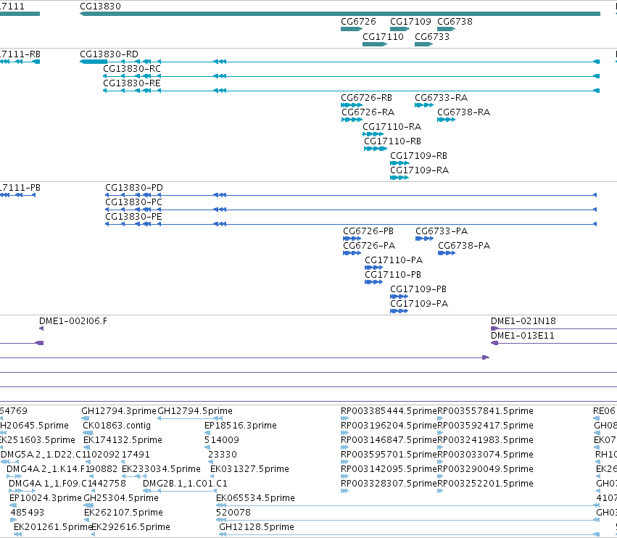Select the teal CG17110 gene arrow glyph
The image size is (617, 538).
point(375,44)
